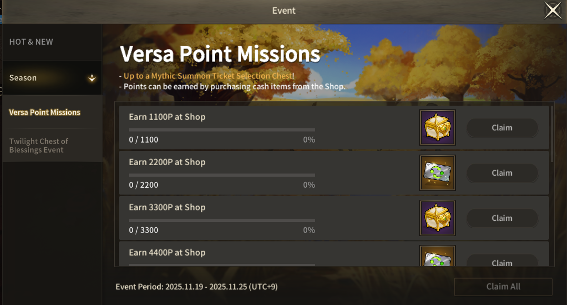Select Versa Point Missions in sidebar
This screenshot has height=305, width=567.
pos(45,113)
